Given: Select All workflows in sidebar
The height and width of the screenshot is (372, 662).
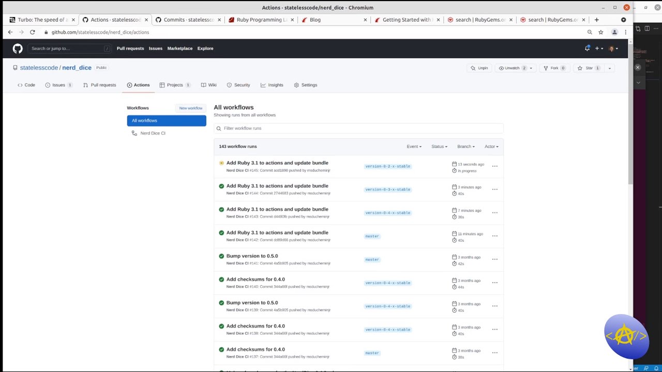Looking at the screenshot, I should (167, 120).
